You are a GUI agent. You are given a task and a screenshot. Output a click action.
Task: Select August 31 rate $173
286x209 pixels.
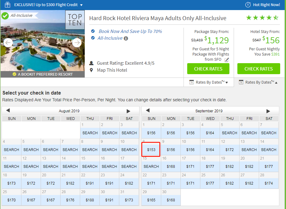click(129, 200)
